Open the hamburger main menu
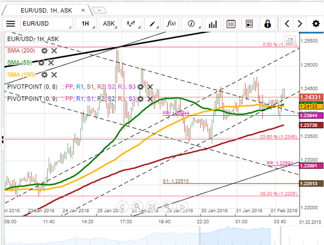Screen dimensions: 324x245 (x=10, y=23)
